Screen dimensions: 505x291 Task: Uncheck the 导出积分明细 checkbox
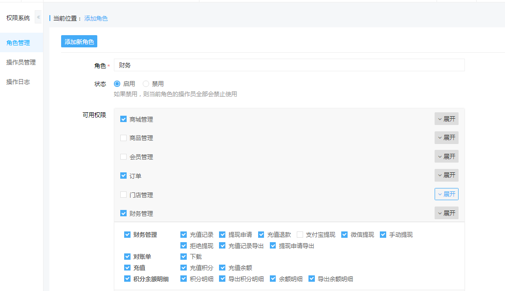pyautogui.click(x=222, y=279)
